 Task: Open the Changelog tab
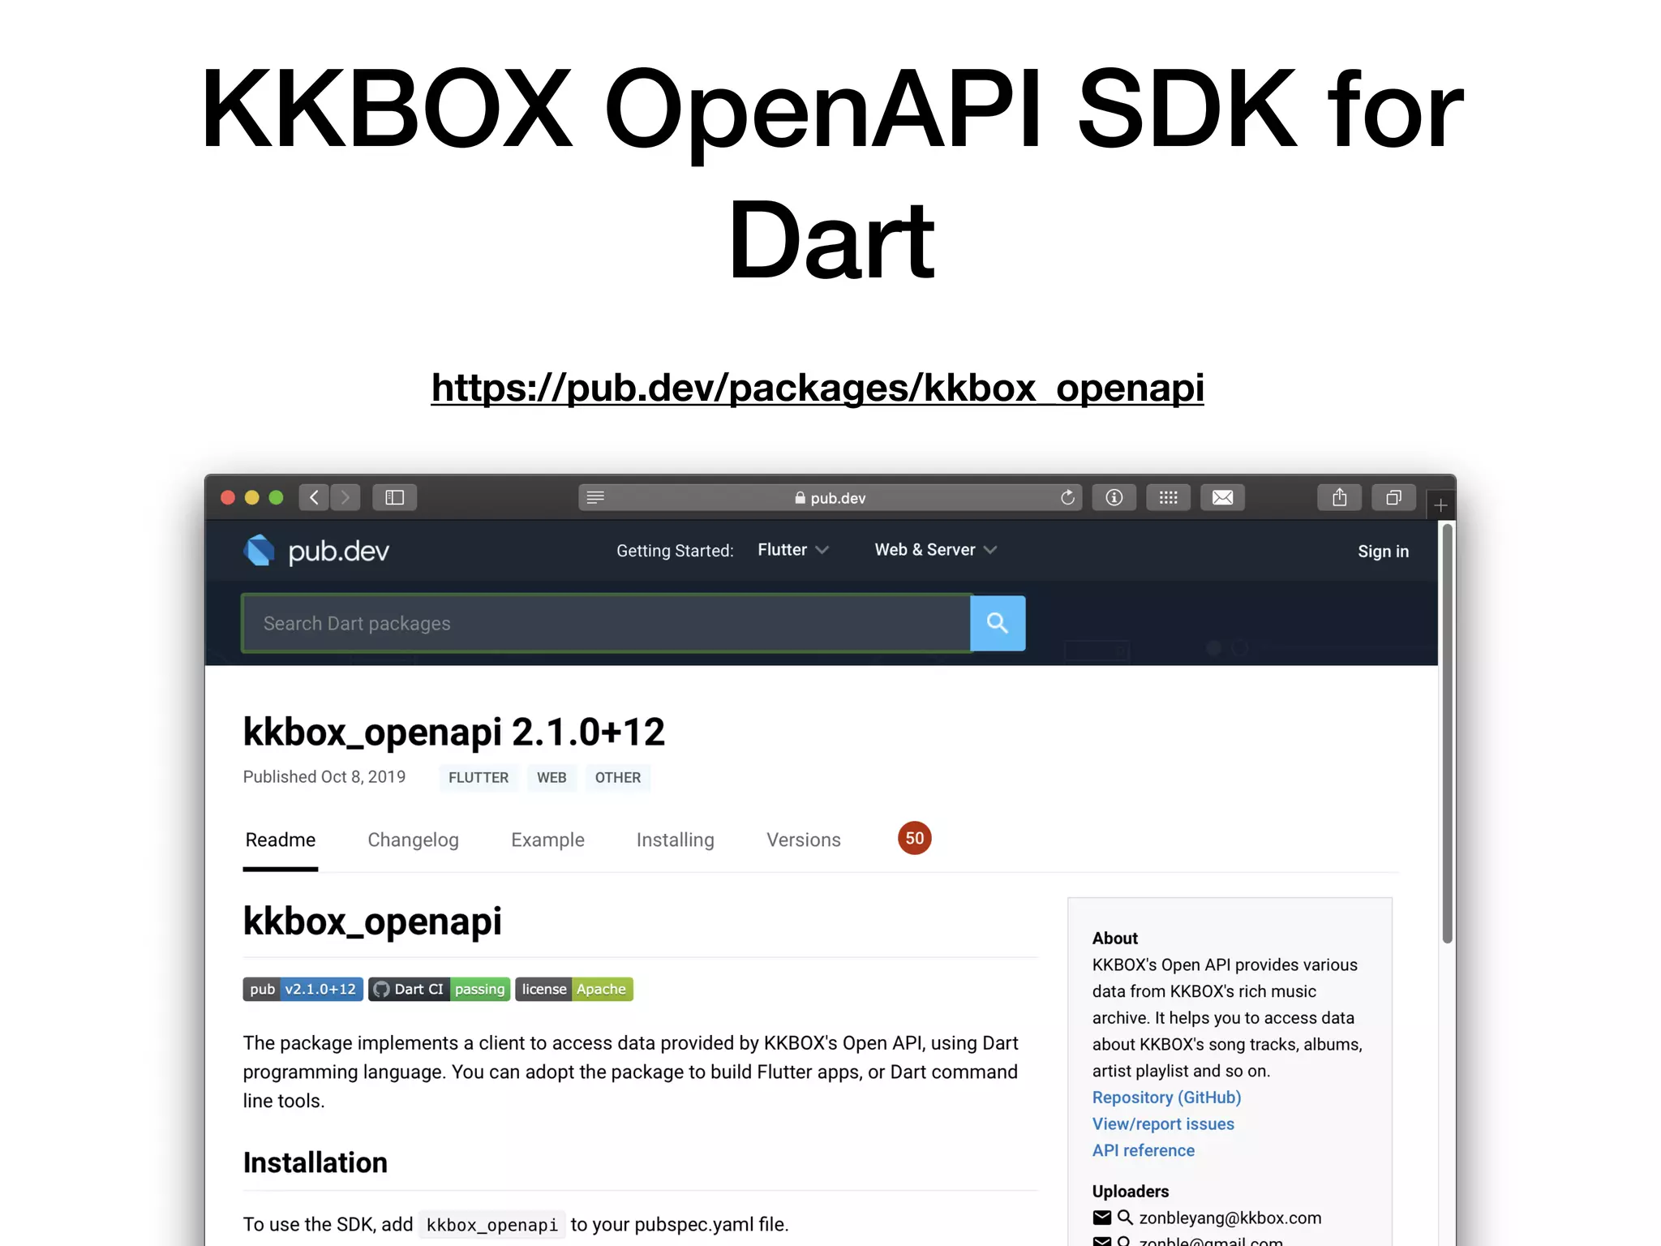(413, 840)
